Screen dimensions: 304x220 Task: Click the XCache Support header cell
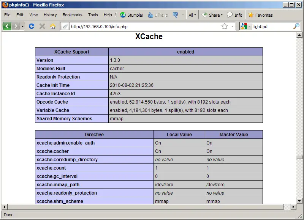72,52
